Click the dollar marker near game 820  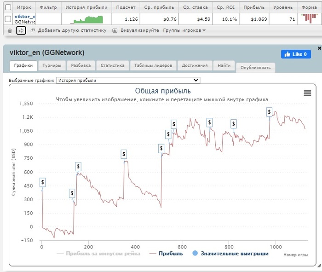tap(234, 124)
